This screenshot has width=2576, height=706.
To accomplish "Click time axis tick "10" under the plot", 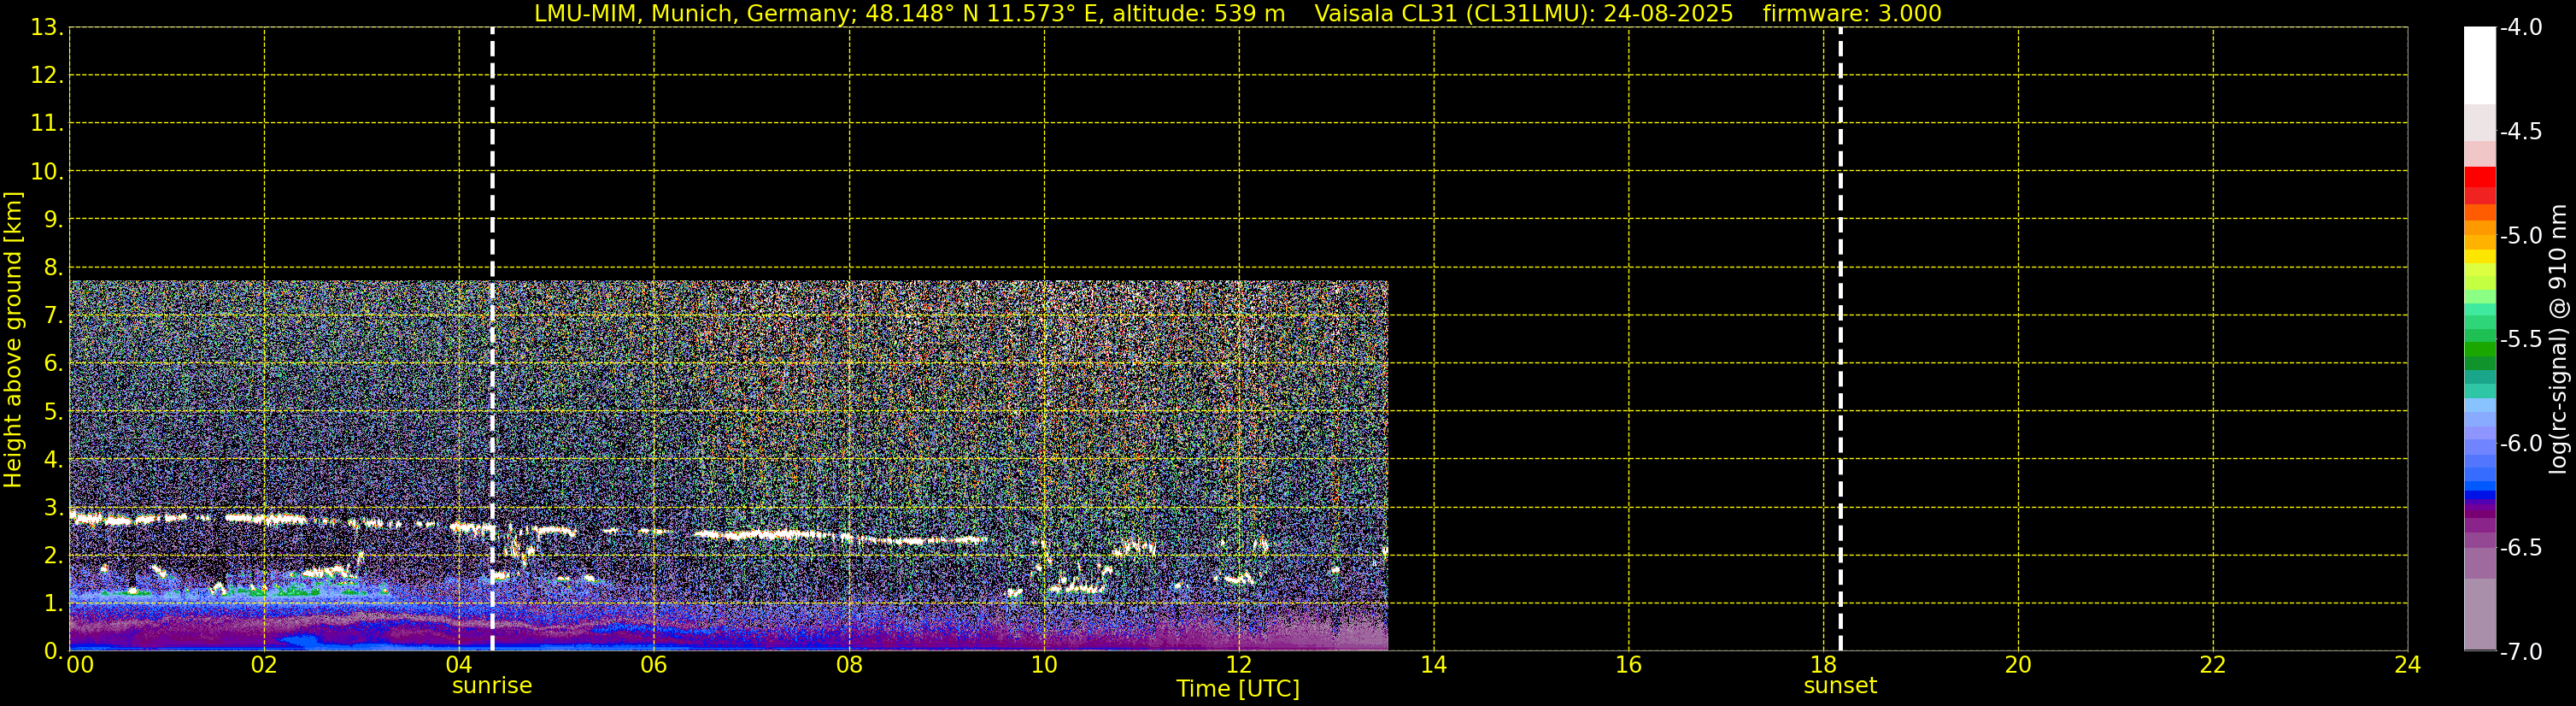I will [1044, 665].
